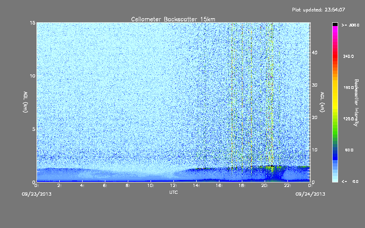Click the ">= 300.0" colorbar maximum label
365x228 pixels.
pos(350,25)
